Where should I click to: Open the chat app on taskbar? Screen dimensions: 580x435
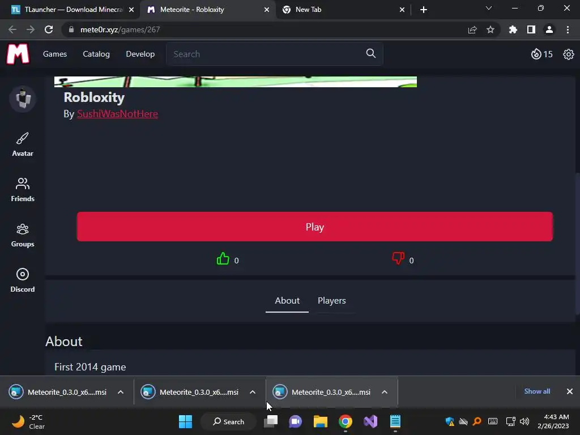pyautogui.click(x=295, y=421)
